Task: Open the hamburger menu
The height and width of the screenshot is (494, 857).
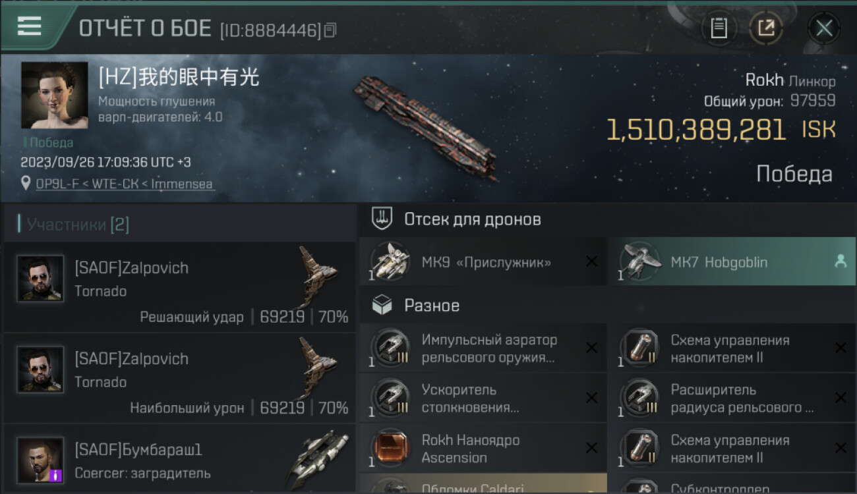Action: point(30,26)
